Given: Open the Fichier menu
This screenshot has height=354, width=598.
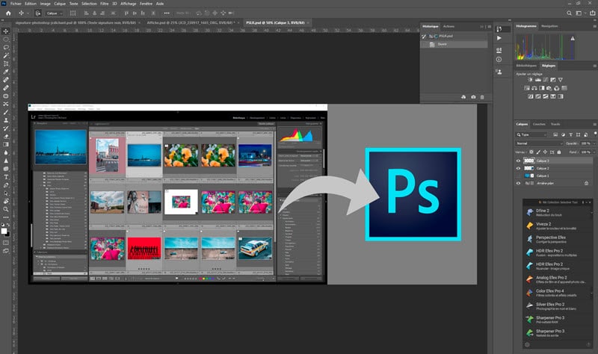Looking at the screenshot, I should click(16, 4).
